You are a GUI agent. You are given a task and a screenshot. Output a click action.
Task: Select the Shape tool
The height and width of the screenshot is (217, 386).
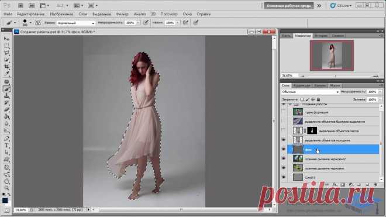[6, 159]
